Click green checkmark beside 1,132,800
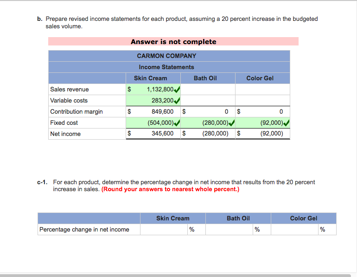Image resolution: width=357 pixels, height=277 pixels. (177, 90)
